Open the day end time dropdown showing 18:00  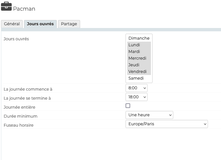point(136,97)
